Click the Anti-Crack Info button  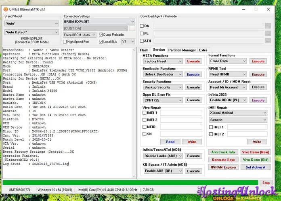(x=223, y=152)
